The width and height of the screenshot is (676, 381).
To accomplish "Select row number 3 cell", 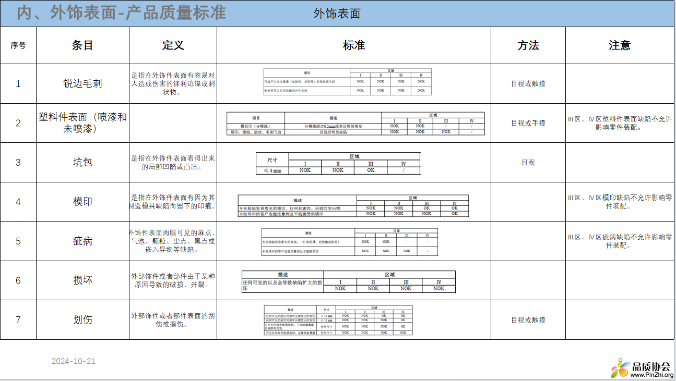I will click(x=18, y=162).
